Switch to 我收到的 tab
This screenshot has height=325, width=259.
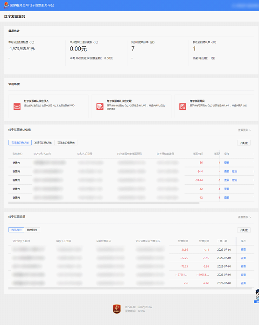click(x=32, y=230)
